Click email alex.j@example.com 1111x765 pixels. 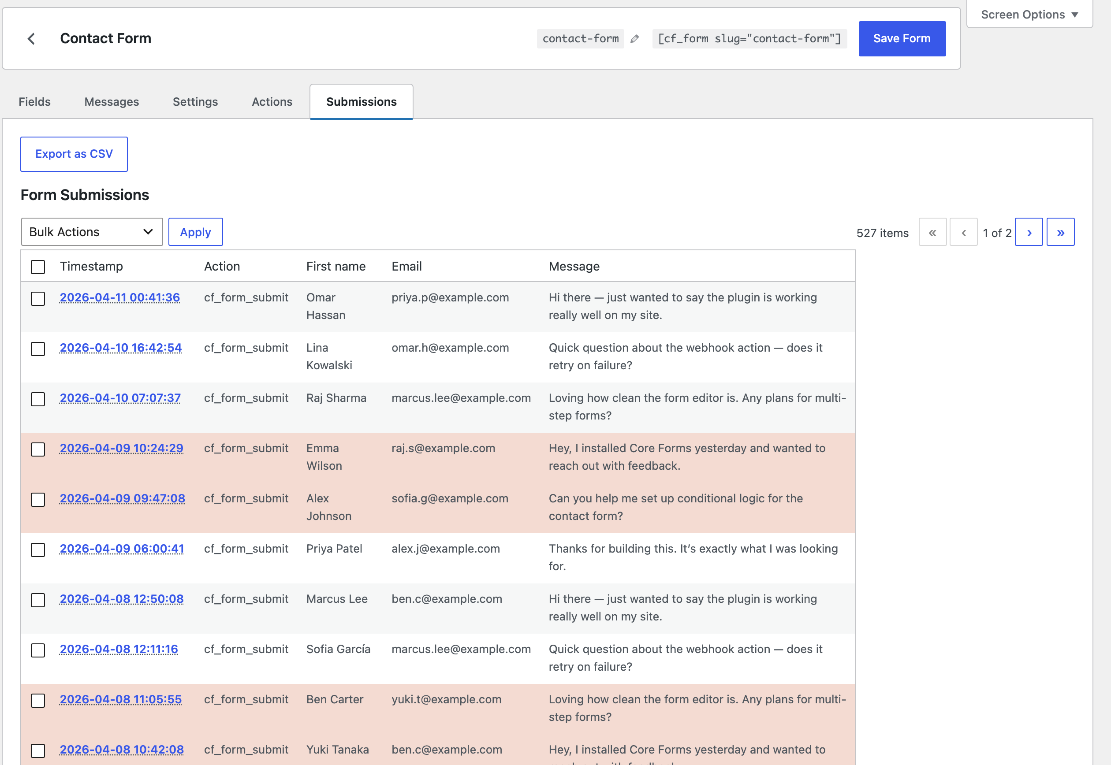point(446,550)
